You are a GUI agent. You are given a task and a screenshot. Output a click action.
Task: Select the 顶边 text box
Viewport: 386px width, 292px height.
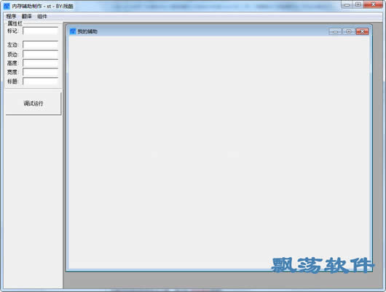[41, 54]
